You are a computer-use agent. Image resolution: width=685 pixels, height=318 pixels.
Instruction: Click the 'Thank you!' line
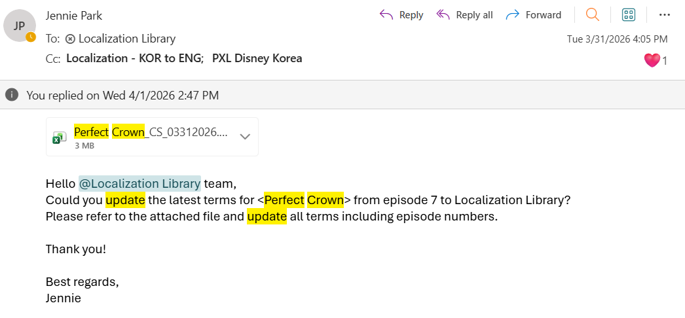click(76, 249)
